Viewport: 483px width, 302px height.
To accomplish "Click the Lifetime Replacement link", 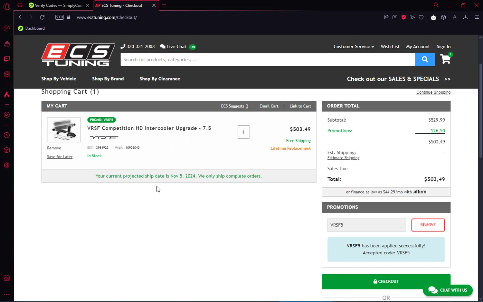I will (290, 148).
